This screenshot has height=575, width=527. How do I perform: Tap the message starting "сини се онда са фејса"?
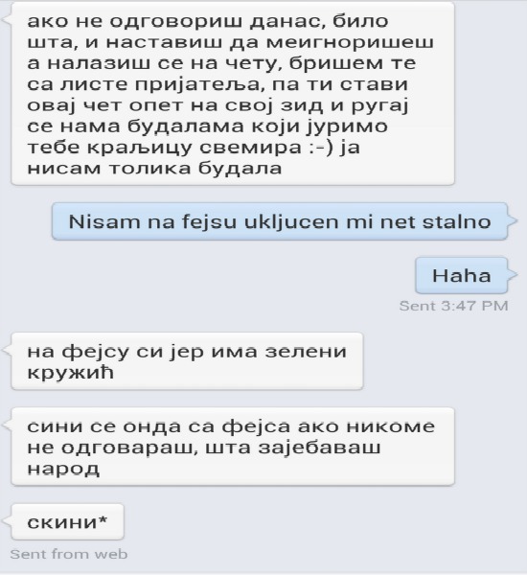233,447
